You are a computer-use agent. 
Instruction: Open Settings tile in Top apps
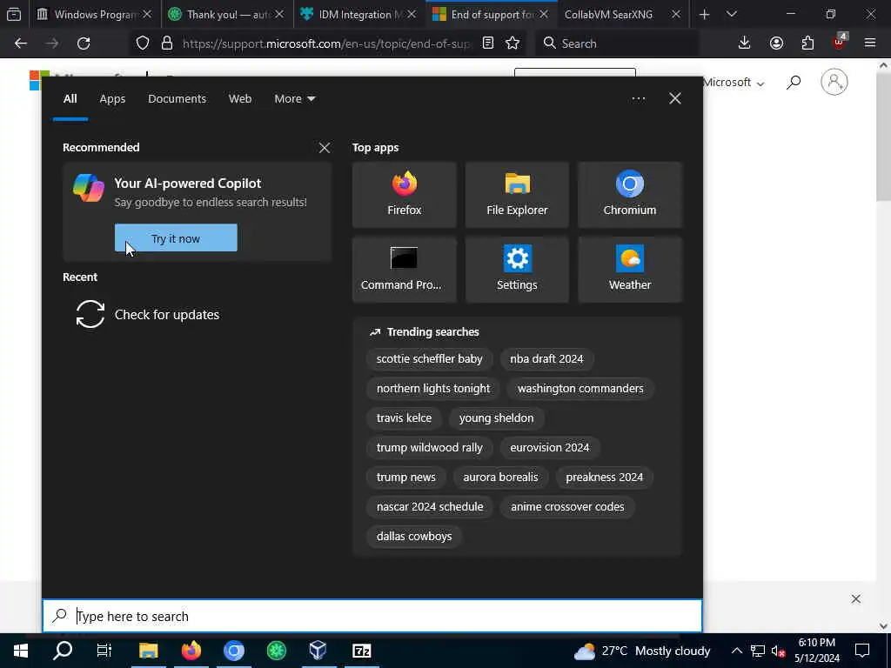[517, 270]
